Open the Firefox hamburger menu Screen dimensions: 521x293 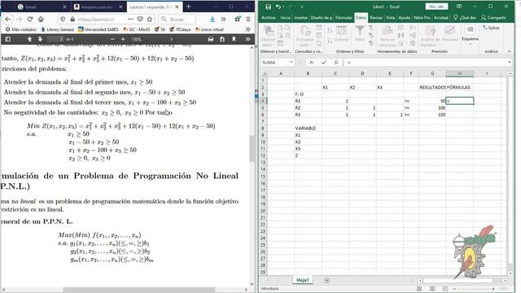(x=248, y=20)
